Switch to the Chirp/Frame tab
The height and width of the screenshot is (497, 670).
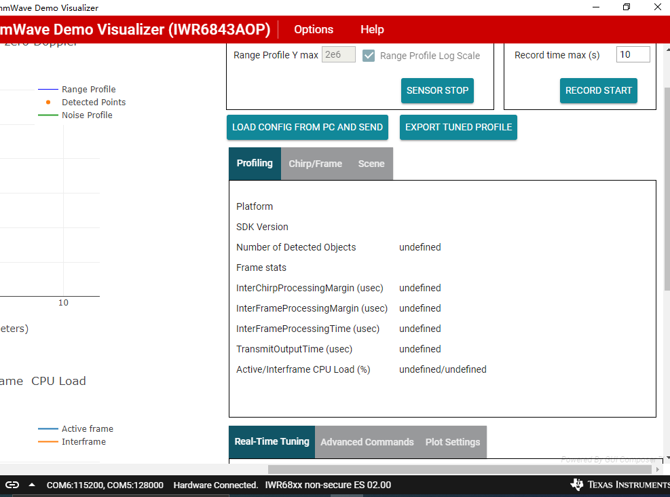point(316,164)
